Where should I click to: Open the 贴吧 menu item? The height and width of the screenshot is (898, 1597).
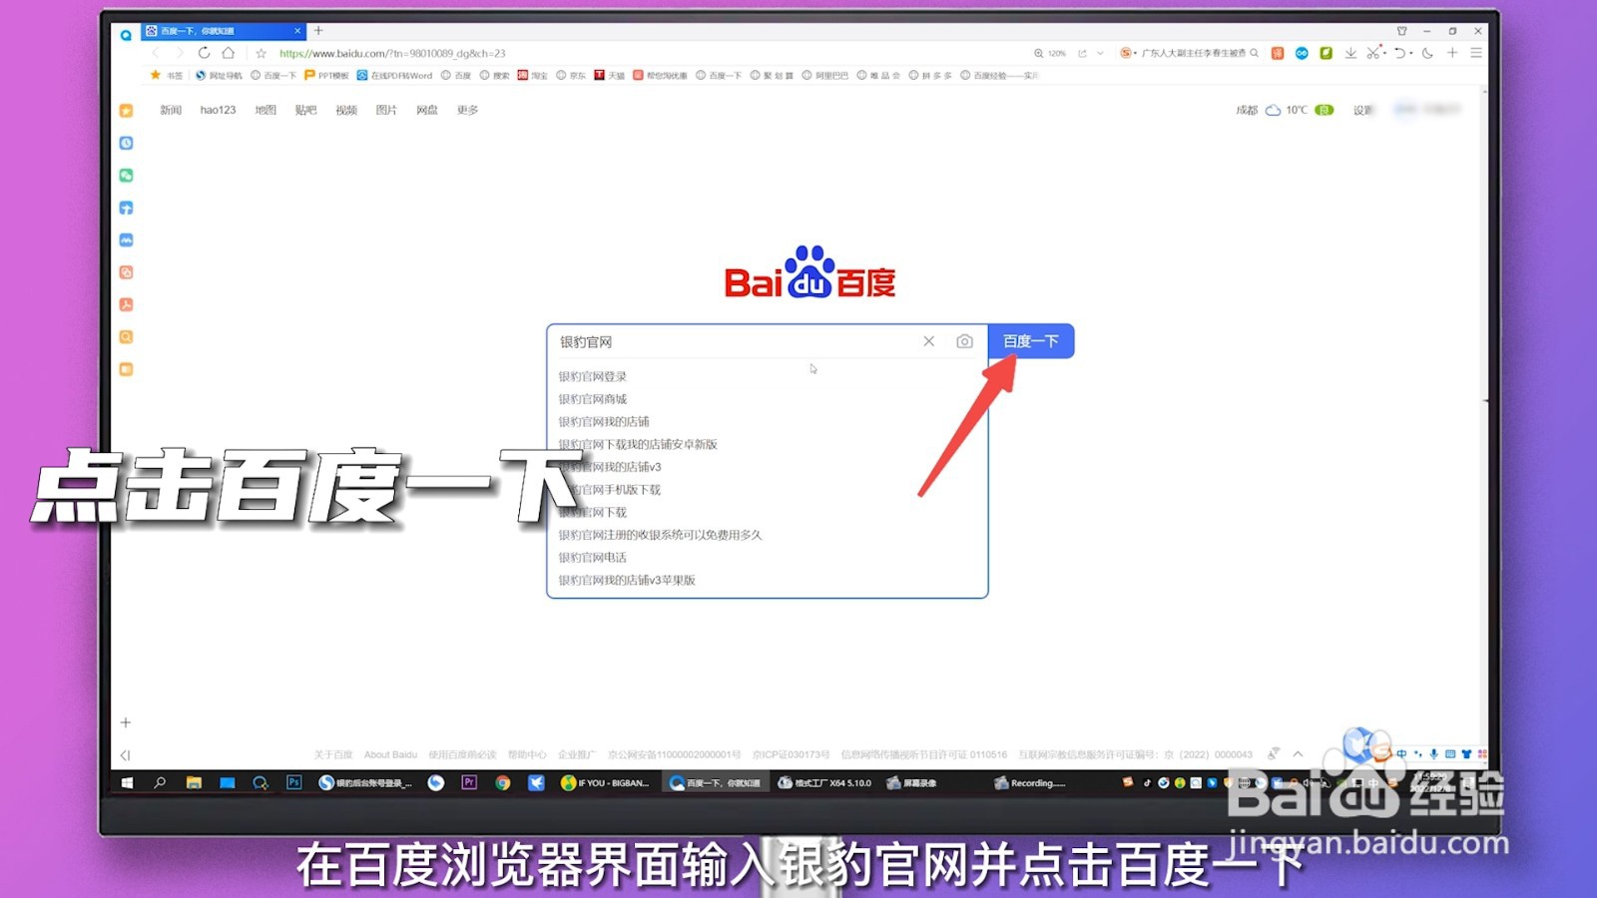(305, 110)
